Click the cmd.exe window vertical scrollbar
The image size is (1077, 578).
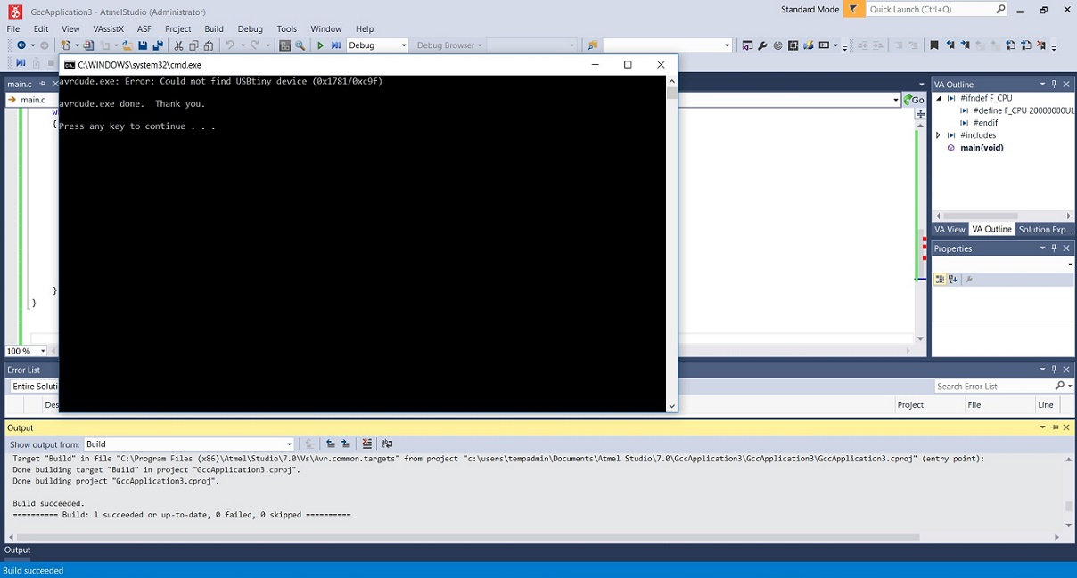point(672,243)
